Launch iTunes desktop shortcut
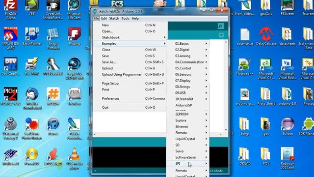314x177 pixels. coord(53,126)
